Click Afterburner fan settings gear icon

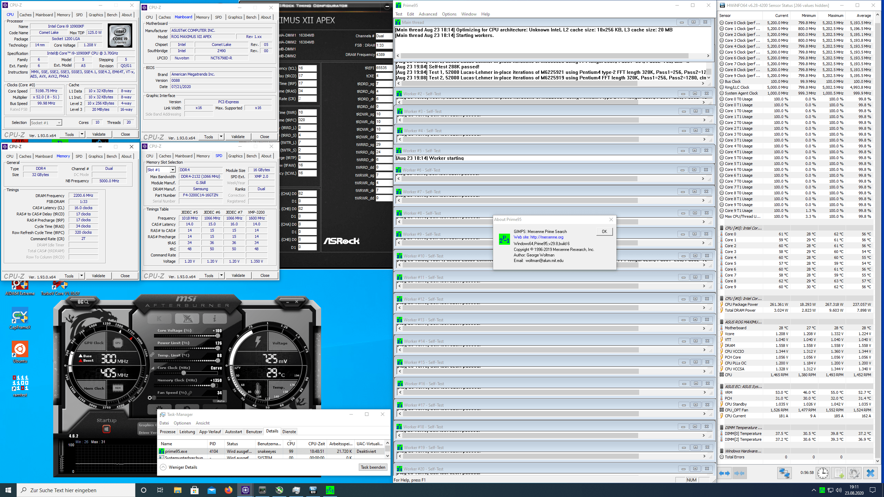(x=150, y=398)
